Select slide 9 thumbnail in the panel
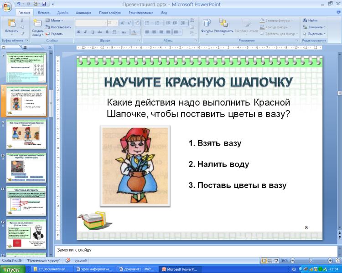Screen dimensions: 342x273 tap(26, 134)
